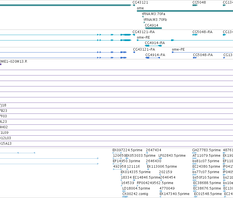This screenshot has height=198, width=233.
Task: Click the EK147340.5prime label
Action: coord(174,194)
